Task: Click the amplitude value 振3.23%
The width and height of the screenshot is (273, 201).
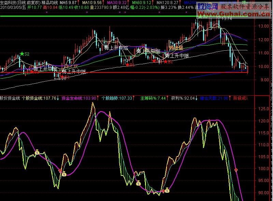Action: pos(169,7)
